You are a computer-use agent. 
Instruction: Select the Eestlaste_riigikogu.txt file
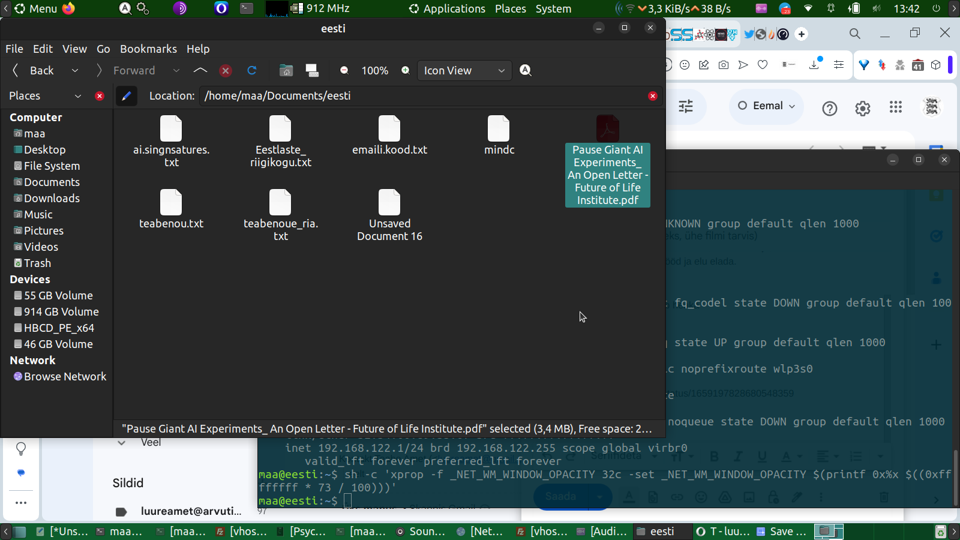[x=280, y=142]
